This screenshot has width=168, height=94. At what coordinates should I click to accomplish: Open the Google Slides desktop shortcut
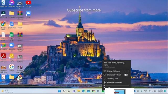(x=12, y=58)
